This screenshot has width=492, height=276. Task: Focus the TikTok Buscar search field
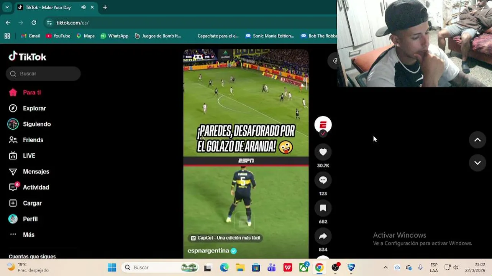pyautogui.click(x=43, y=74)
